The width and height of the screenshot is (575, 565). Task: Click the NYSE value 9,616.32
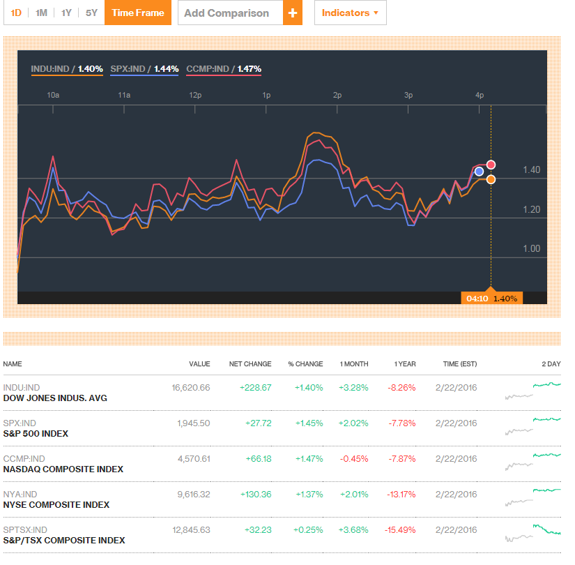tap(194, 495)
